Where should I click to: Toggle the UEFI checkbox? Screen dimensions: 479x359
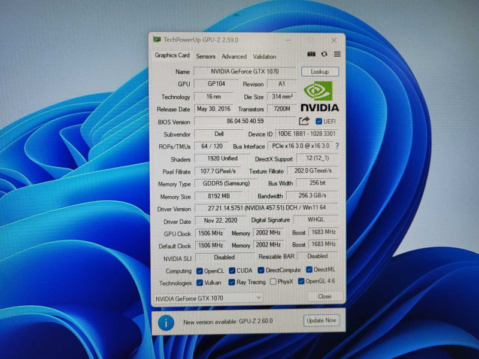tap(319, 121)
